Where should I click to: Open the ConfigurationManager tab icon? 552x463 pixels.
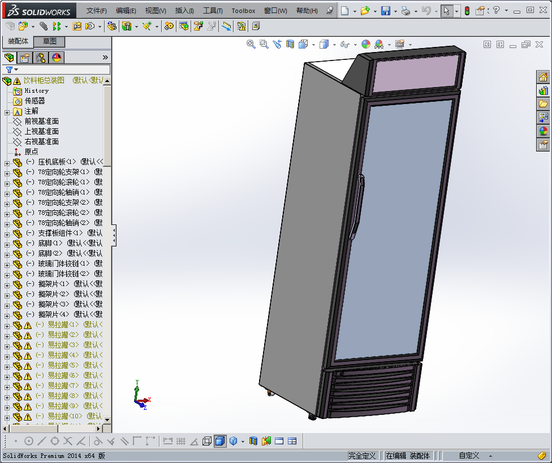click(41, 58)
